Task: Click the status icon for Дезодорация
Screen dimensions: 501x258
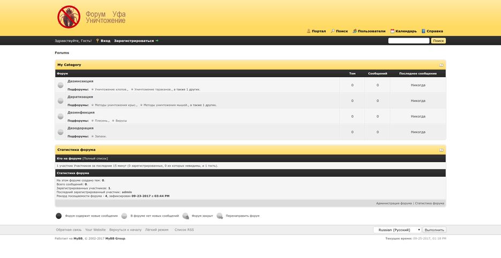Action: [61, 132]
